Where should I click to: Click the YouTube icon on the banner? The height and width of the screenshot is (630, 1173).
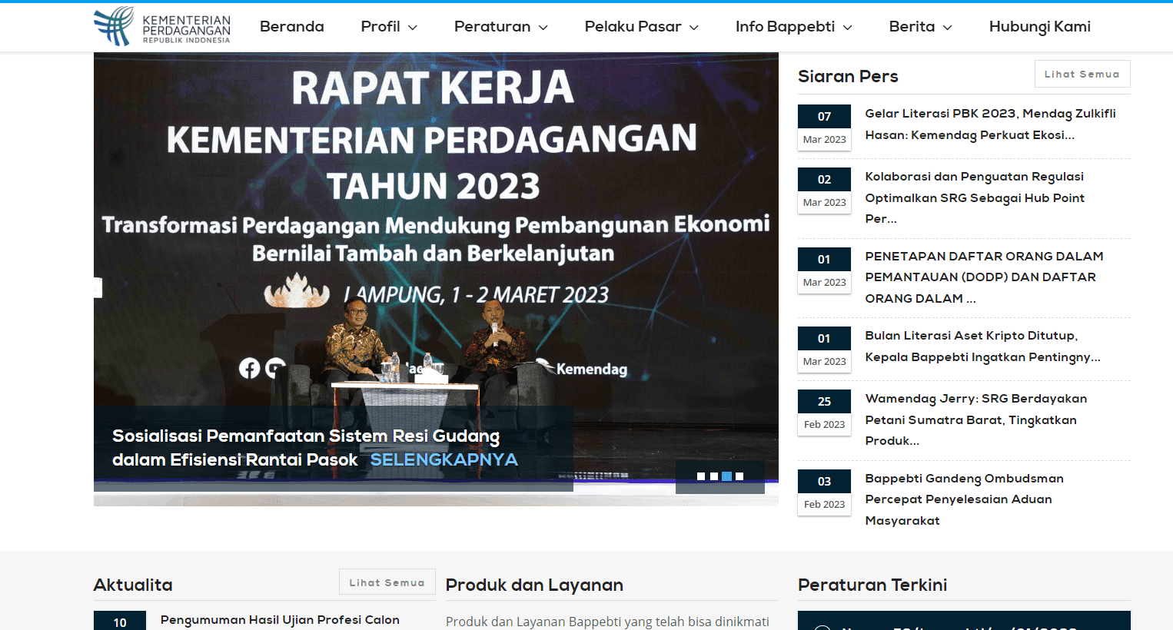[274, 369]
